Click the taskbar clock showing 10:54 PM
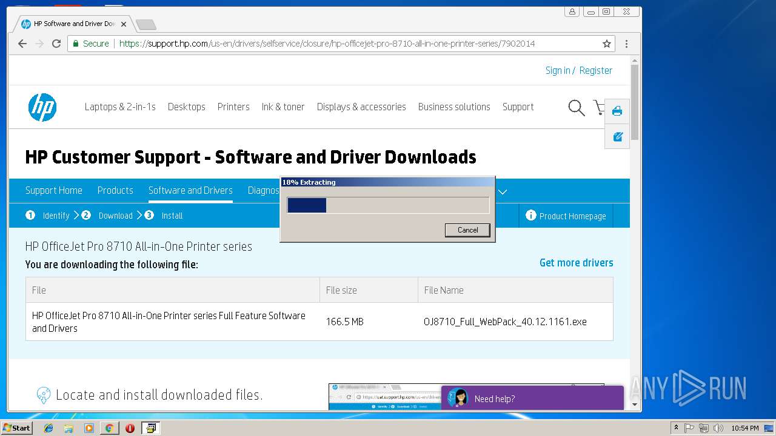 click(745, 428)
